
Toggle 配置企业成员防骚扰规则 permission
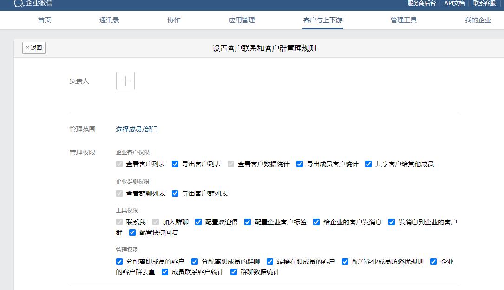(345, 262)
